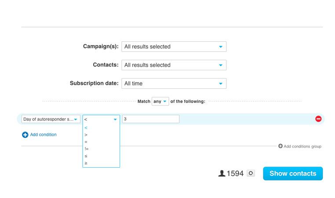Viewport: 335px width, 198px height.
Task: Remove condition with red minus icon
Action: click(318, 119)
